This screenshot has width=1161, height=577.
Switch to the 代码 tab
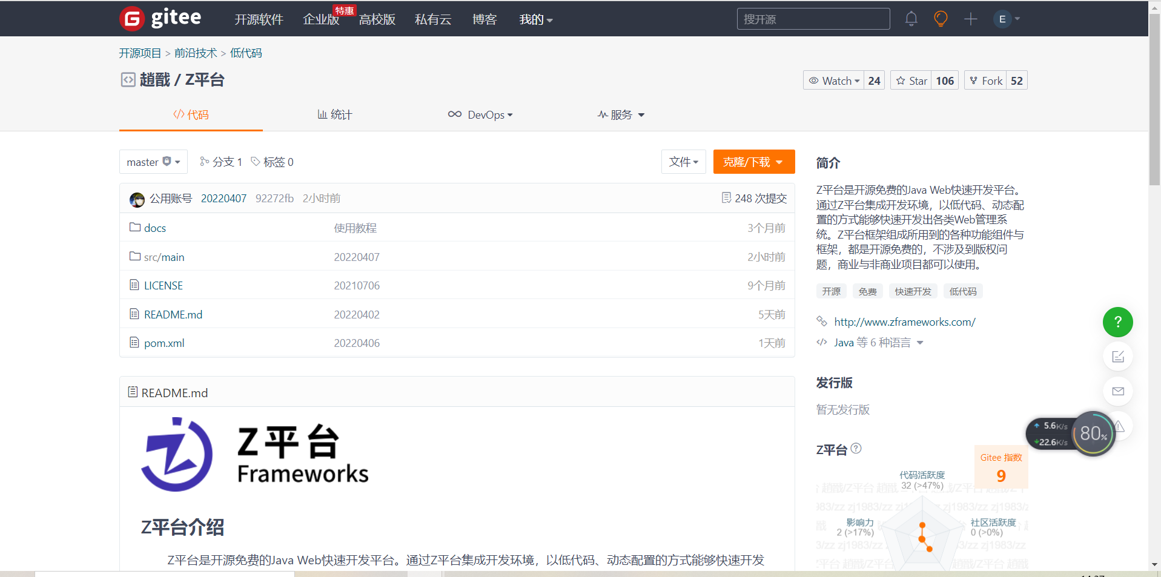191,114
